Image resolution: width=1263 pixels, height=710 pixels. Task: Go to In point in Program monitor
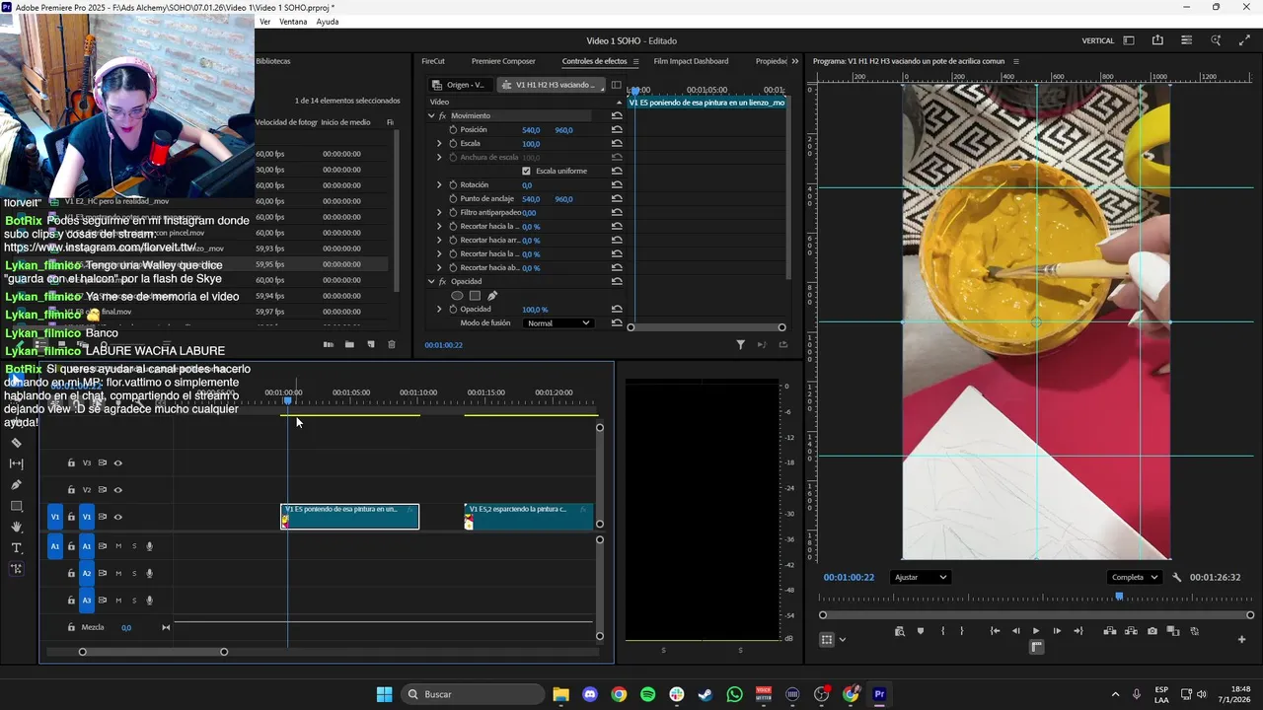point(995,631)
